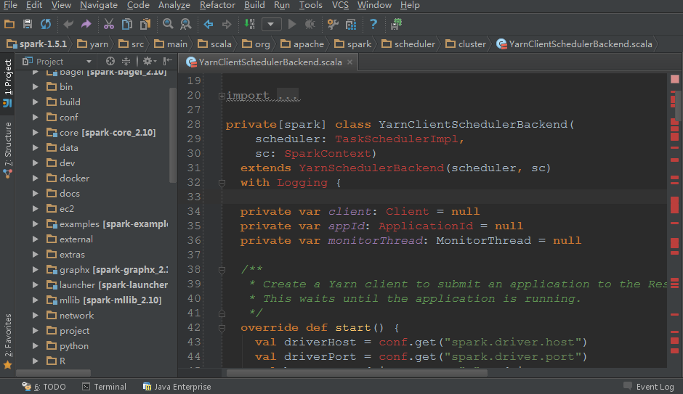Toggle the 2: Favorites side tool button
The height and width of the screenshot is (394, 683).
[7, 341]
